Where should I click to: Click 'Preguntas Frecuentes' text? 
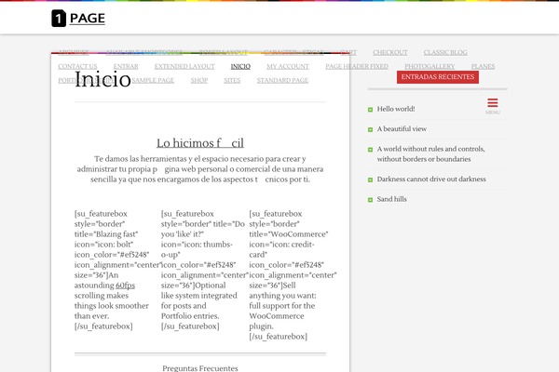tap(200, 368)
